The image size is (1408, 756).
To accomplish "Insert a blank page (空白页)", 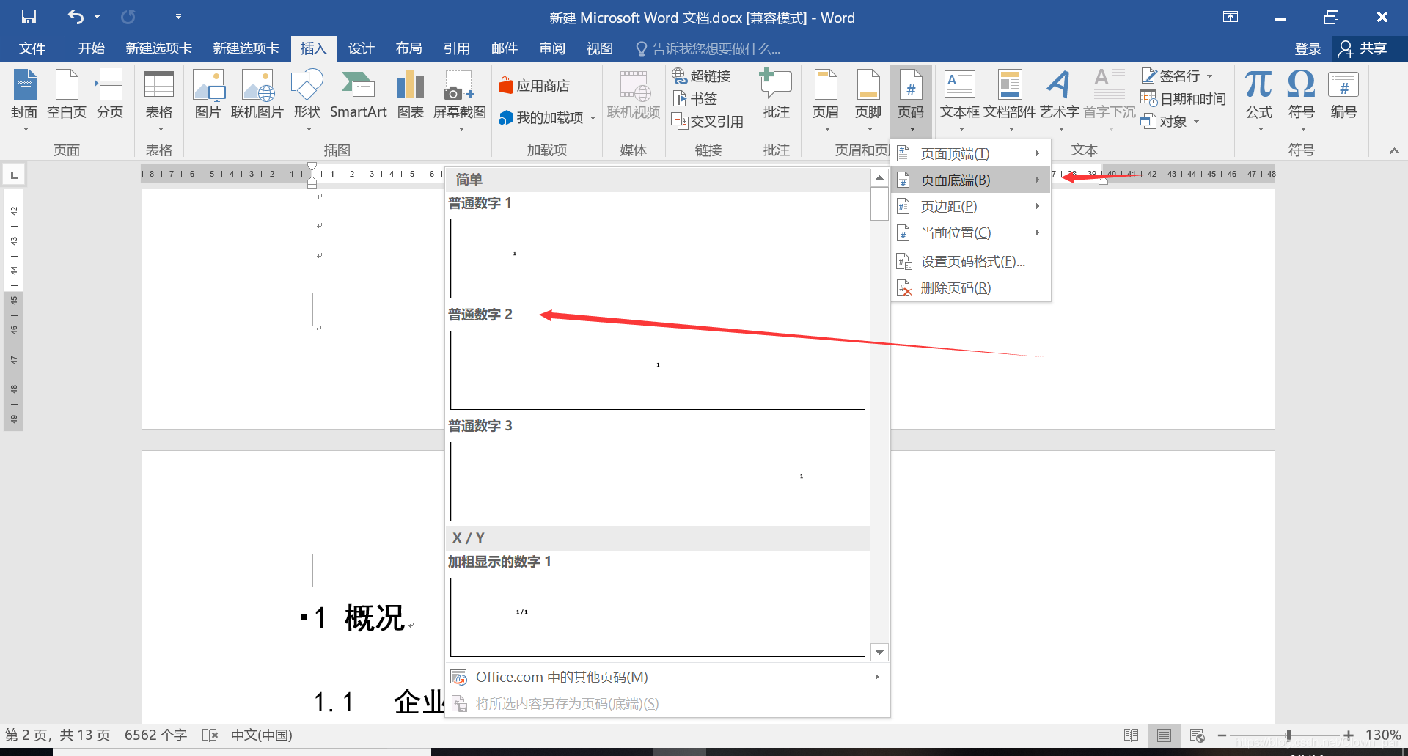I will tap(67, 95).
